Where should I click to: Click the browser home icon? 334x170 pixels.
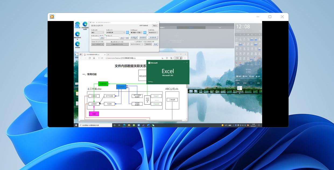(x=94, y=58)
